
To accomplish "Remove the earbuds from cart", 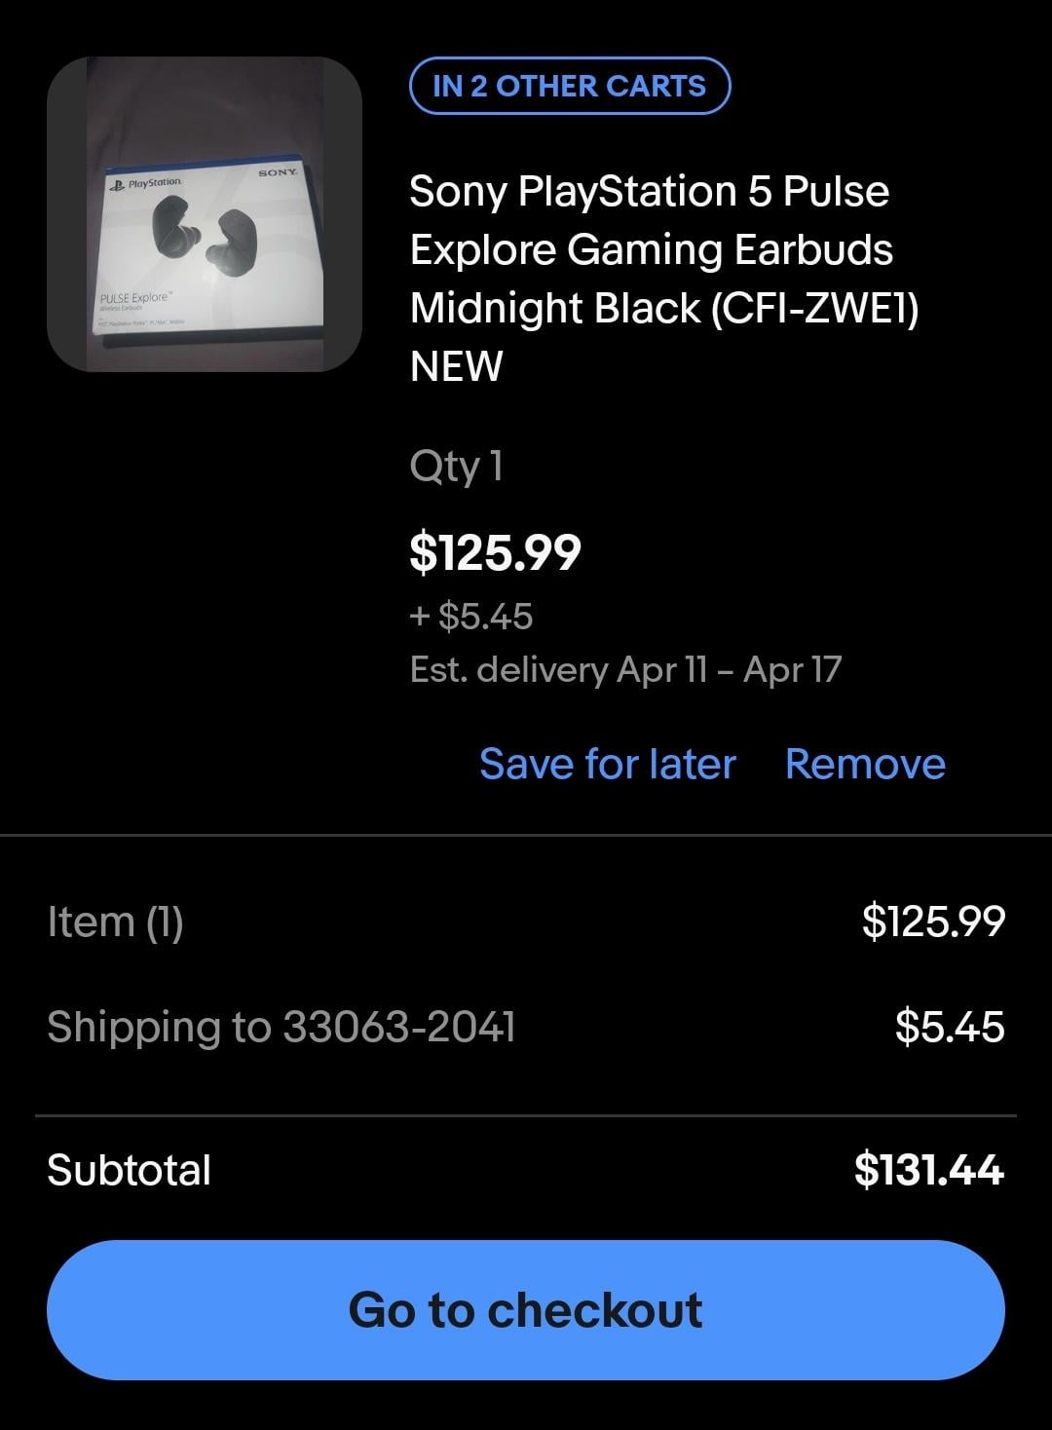I will click(x=865, y=764).
